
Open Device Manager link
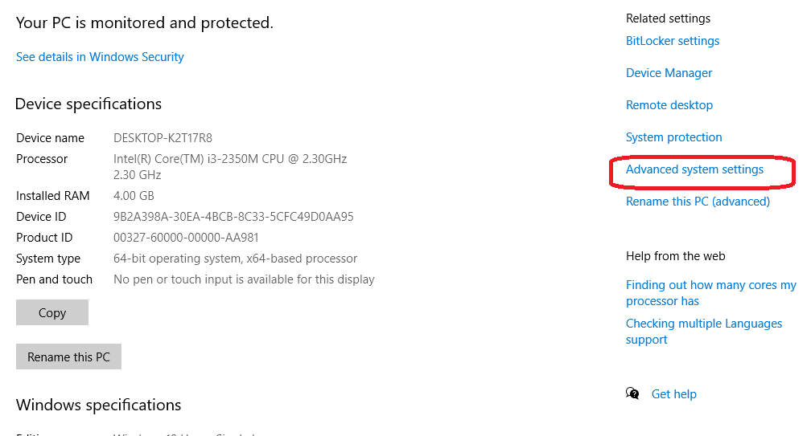pos(669,73)
